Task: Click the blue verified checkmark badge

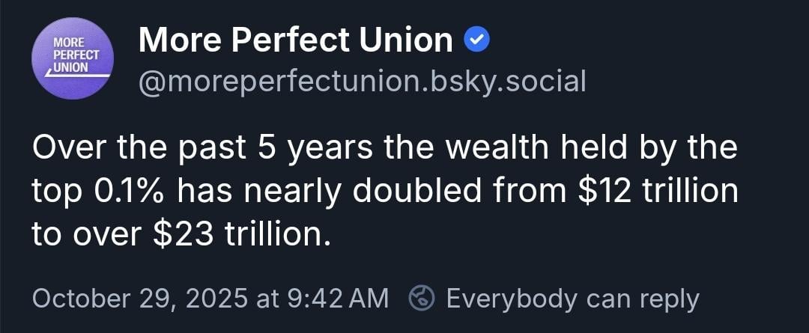Action: click(x=477, y=40)
